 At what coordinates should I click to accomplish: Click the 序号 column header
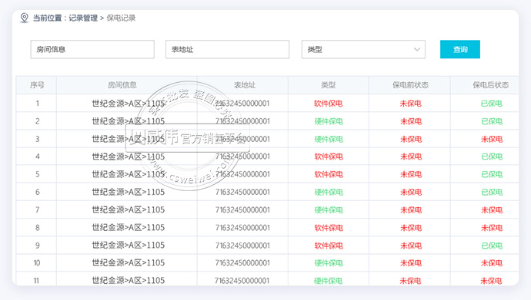point(37,85)
